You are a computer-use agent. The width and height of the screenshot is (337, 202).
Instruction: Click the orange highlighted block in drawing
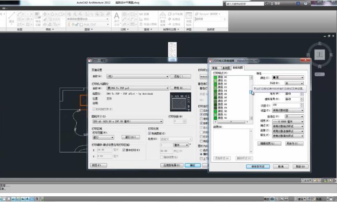(x=84, y=100)
